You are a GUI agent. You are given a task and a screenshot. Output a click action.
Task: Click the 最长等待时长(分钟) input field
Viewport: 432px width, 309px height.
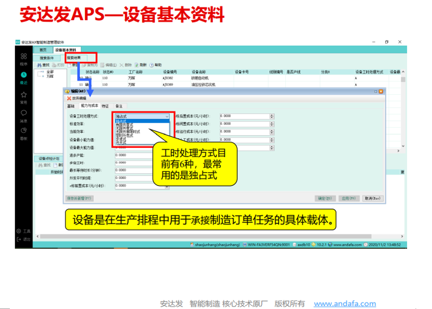click(134, 170)
